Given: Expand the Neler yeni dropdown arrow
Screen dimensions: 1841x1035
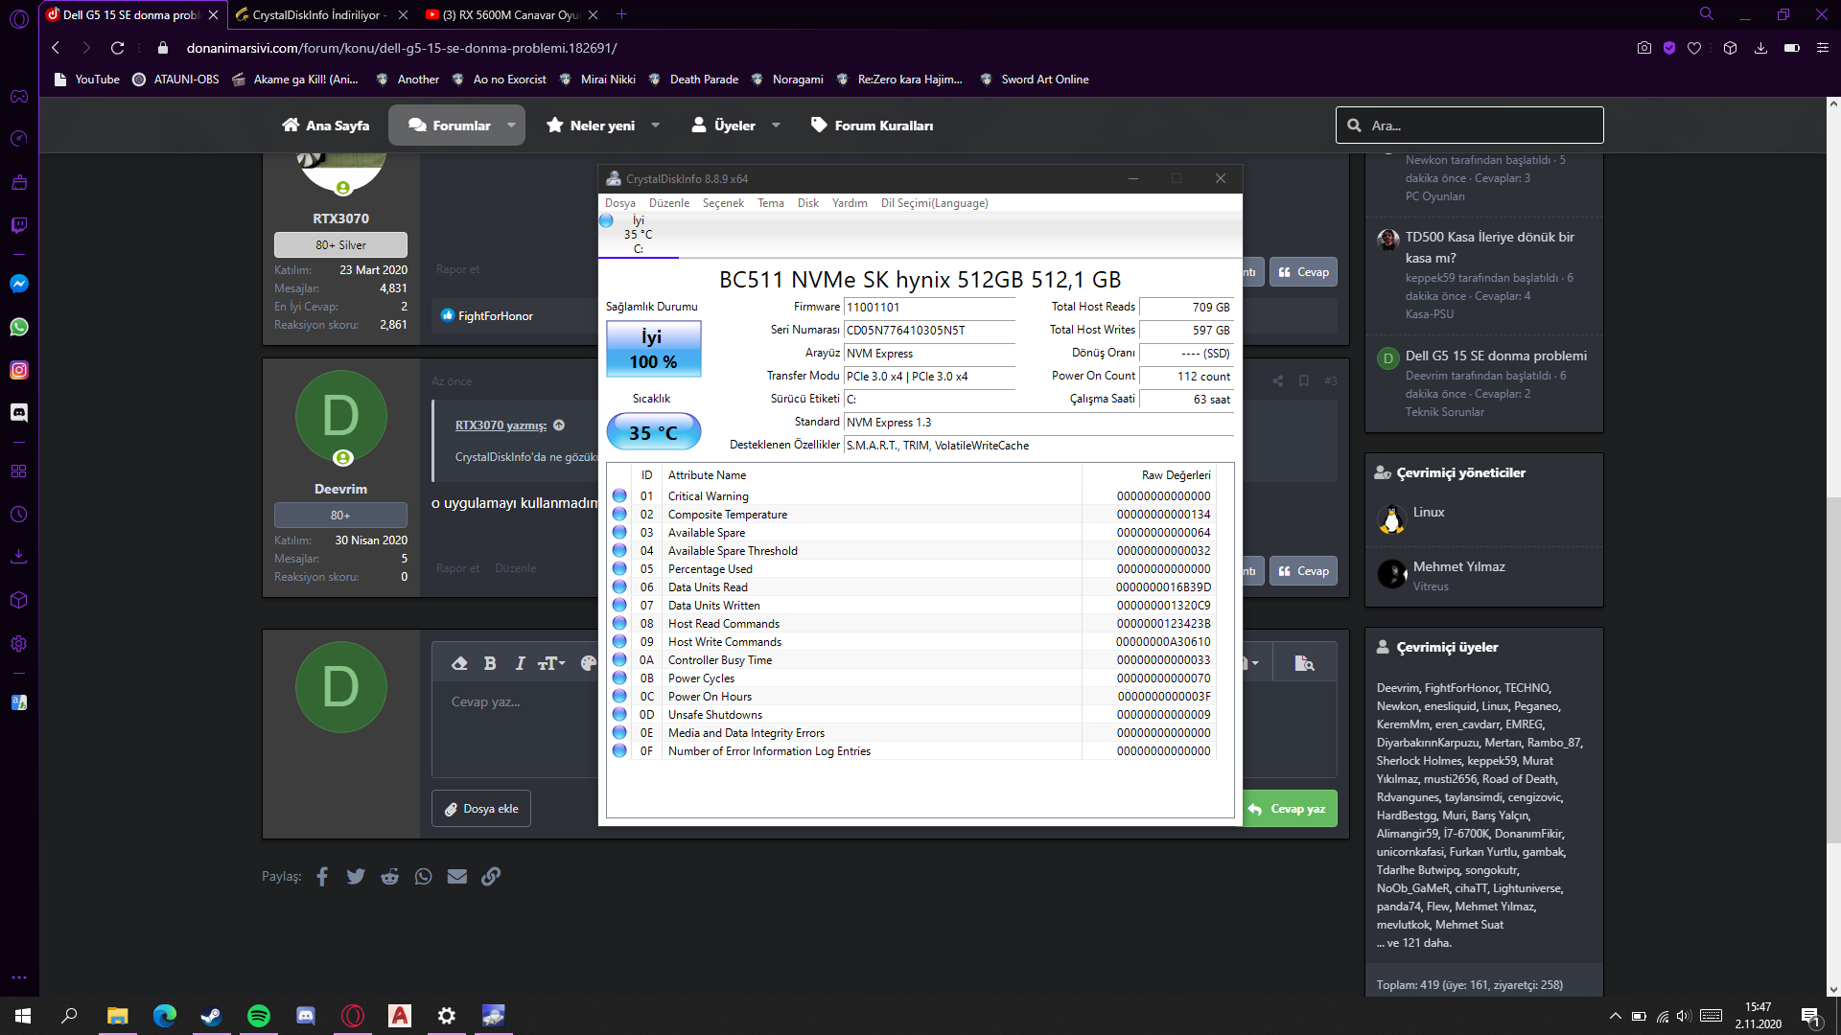Looking at the screenshot, I should point(656,126).
